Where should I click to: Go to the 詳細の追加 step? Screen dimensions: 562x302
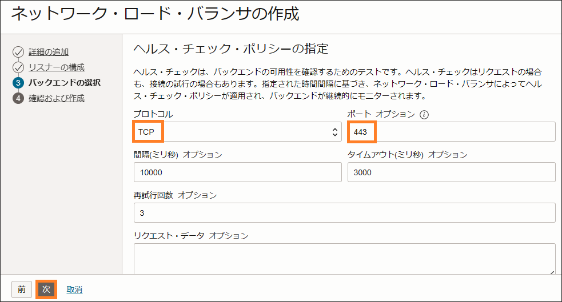point(49,52)
